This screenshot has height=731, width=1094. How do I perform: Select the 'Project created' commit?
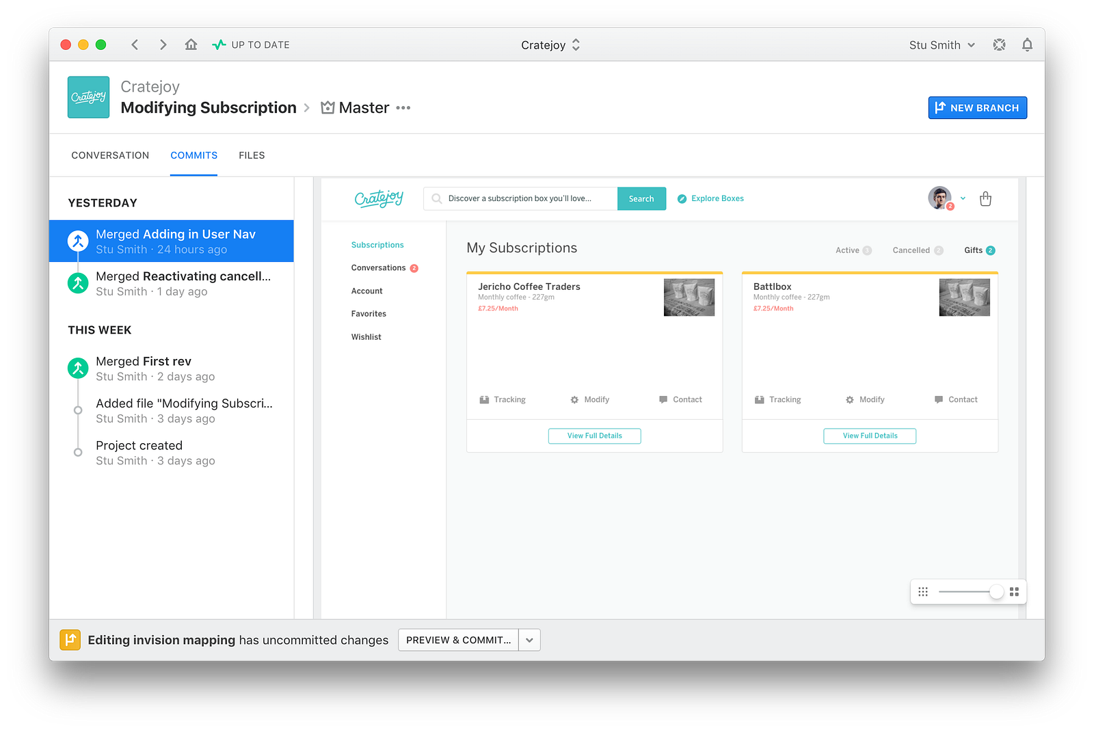tap(172, 453)
